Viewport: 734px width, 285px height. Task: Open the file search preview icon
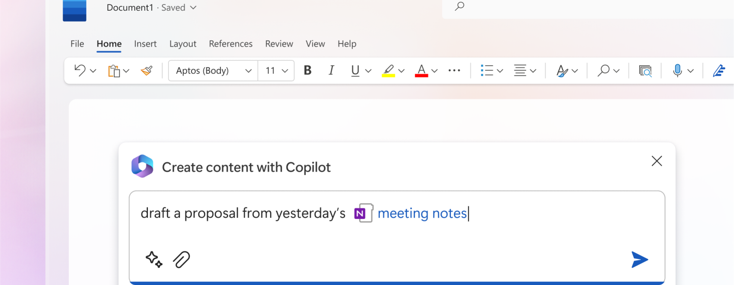(645, 71)
